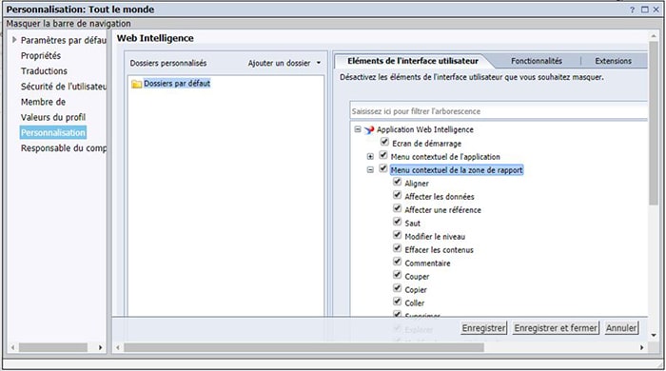666x371 pixels.
Task: Switch to the Extensions tab
Action: point(613,61)
